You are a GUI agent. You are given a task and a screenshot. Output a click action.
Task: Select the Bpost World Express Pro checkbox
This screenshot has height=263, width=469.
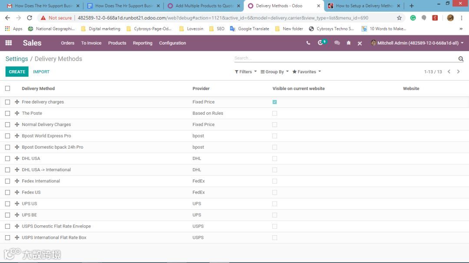[x=7, y=136]
